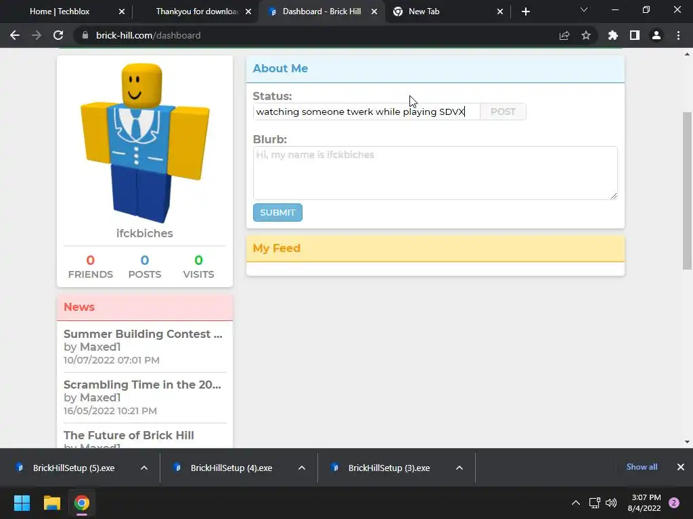Close the Home | Techblox tab
The height and width of the screenshot is (519, 693).
(x=122, y=11)
